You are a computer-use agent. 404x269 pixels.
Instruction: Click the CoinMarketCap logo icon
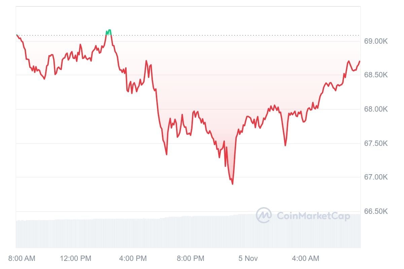point(264,215)
